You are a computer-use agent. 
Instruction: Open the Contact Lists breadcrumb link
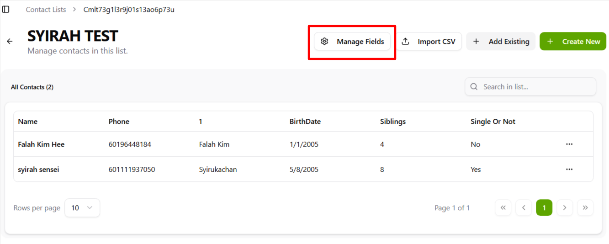46,10
